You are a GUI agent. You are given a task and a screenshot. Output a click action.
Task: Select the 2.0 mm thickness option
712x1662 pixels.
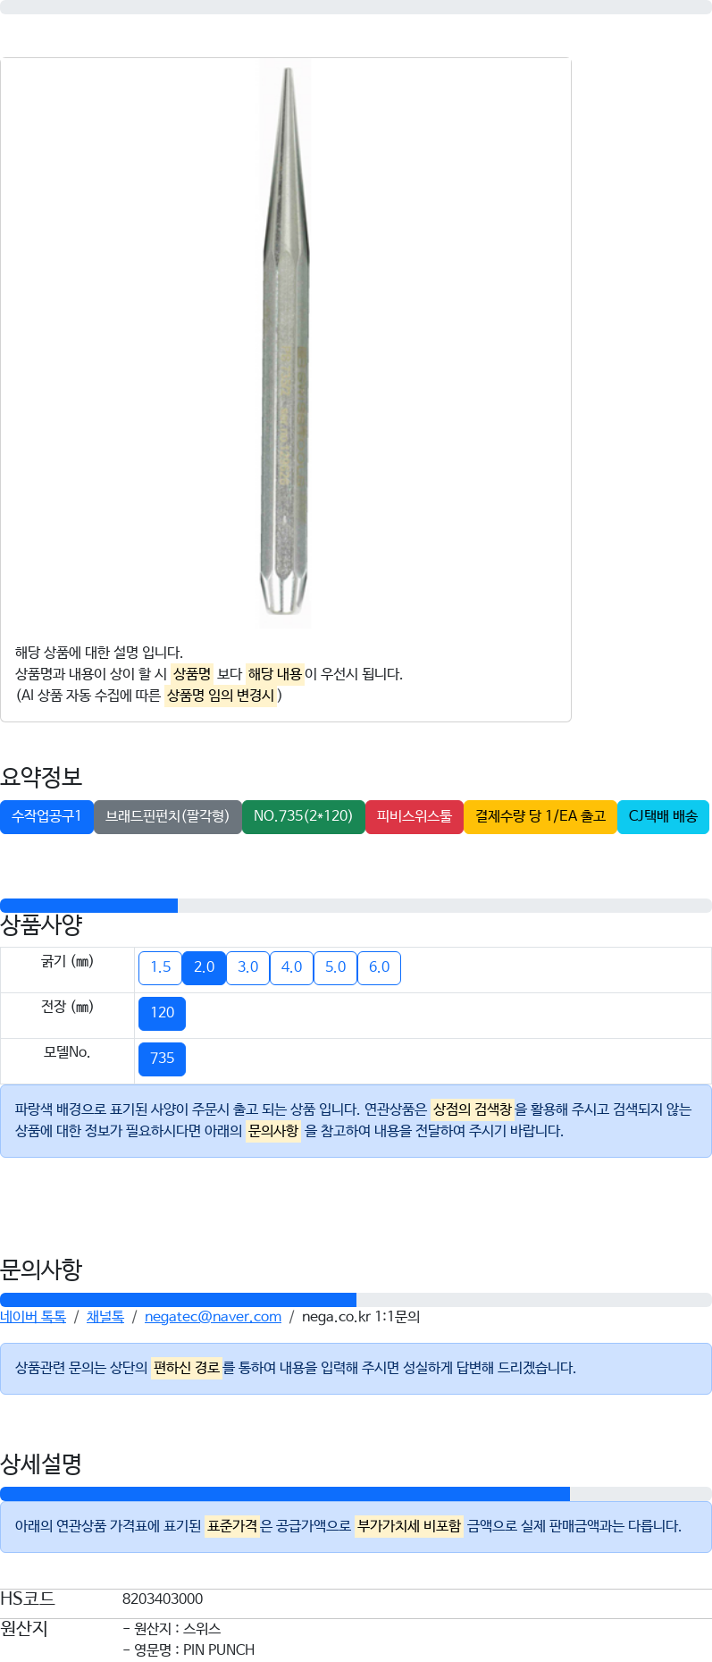click(204, 967)
